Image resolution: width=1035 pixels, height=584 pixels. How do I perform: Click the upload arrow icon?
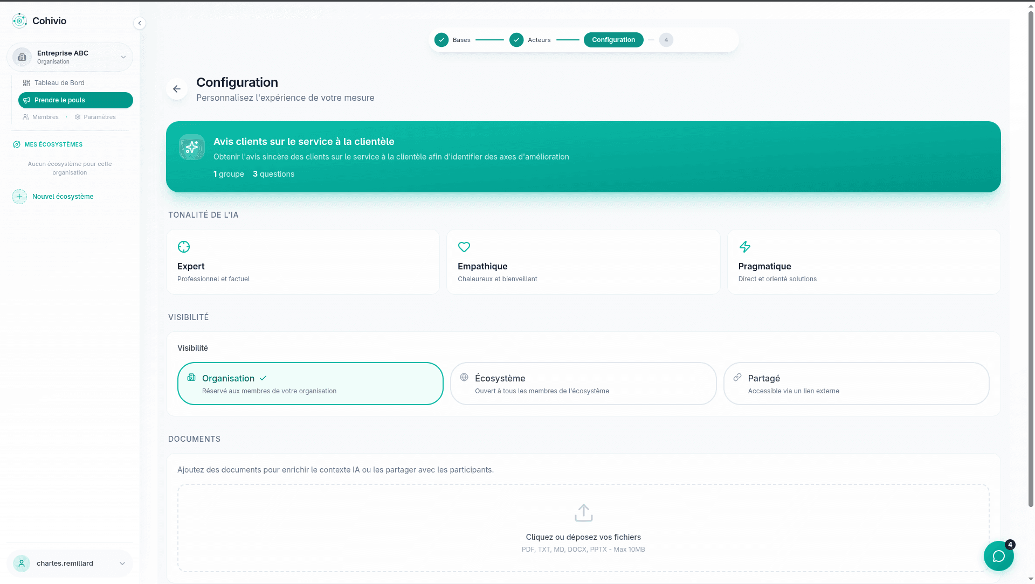pyautogui.click(x=583, y=513)
